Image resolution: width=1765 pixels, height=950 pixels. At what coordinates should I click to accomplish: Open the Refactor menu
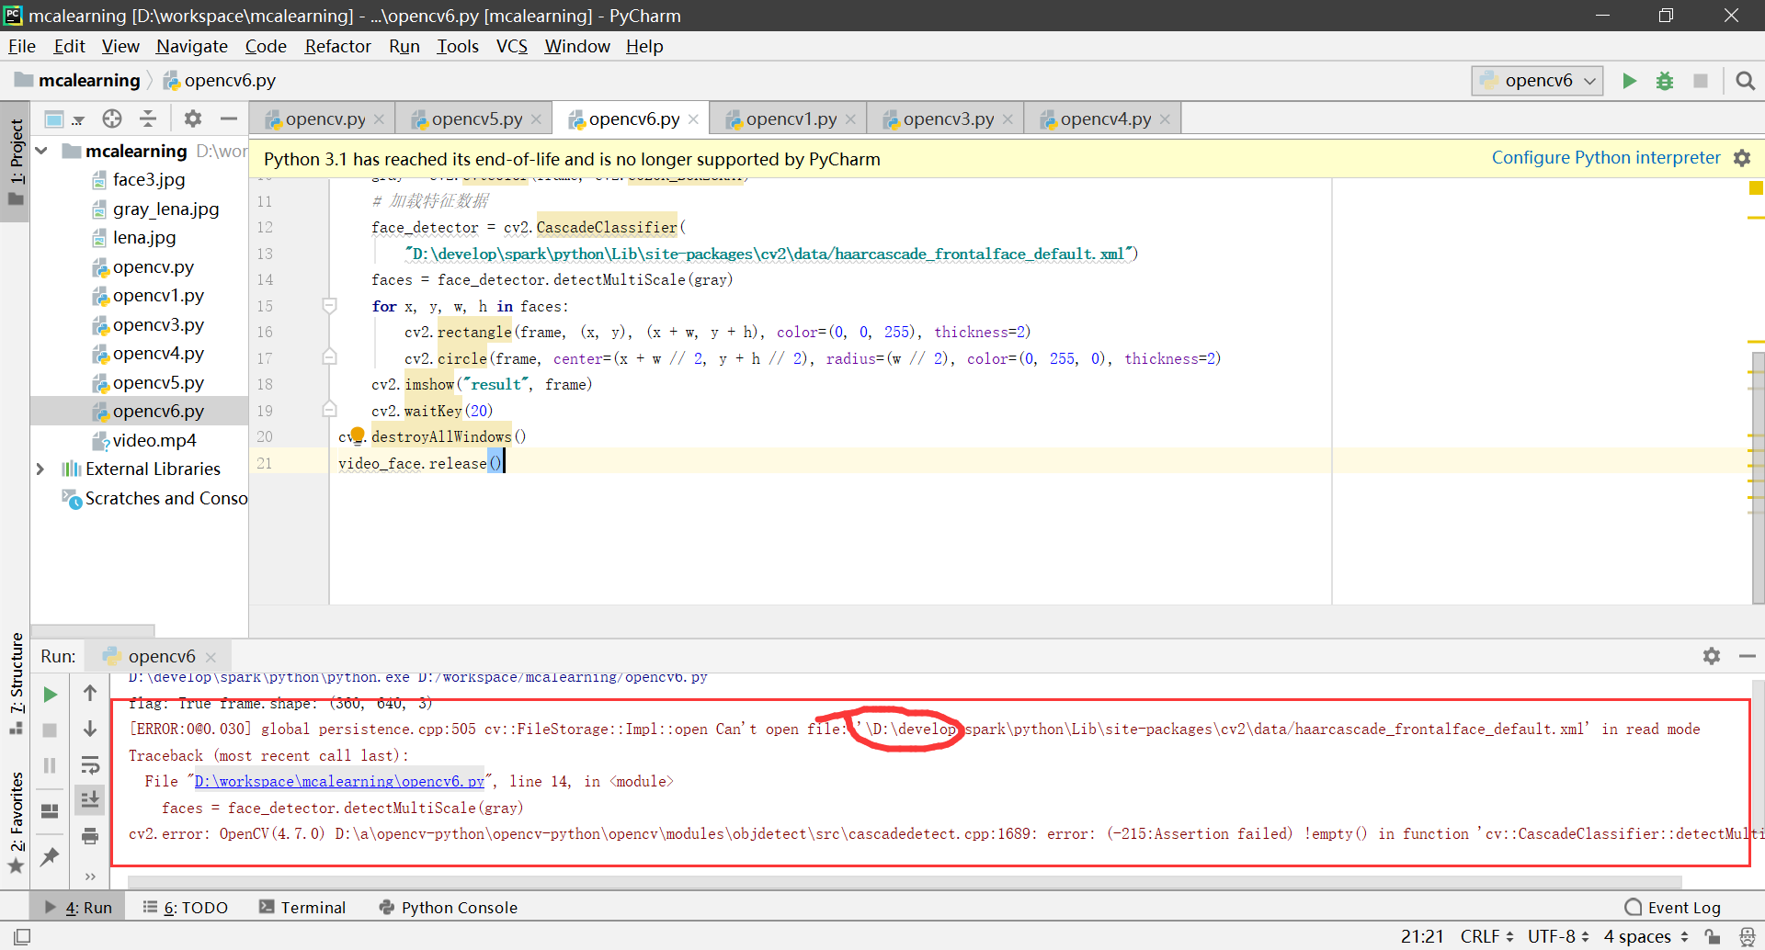[x=336, y=46]
